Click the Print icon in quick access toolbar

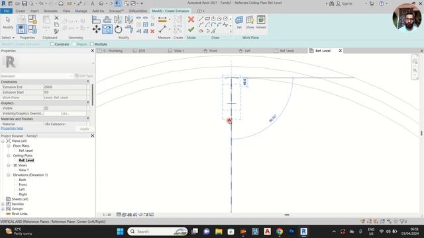(61, 3)
